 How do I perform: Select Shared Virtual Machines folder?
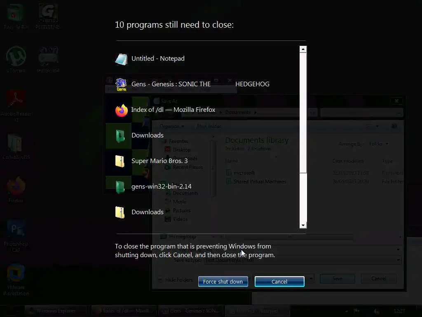click(256, 182)
